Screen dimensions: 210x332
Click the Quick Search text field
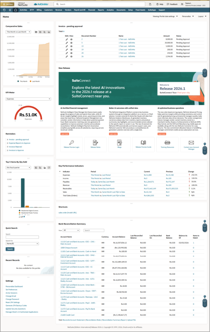click(x=22, y=237)
